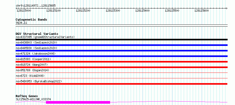Viewport: 235px width, 105px height.
Task: Click the Cytogenetic Bands track title
Action: point(31,20)
